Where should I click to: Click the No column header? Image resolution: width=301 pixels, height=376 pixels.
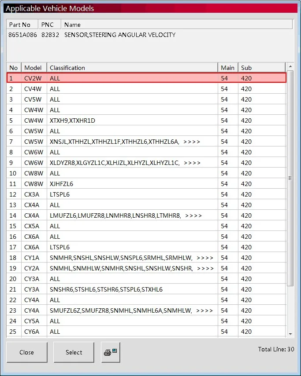pos(14,68)
